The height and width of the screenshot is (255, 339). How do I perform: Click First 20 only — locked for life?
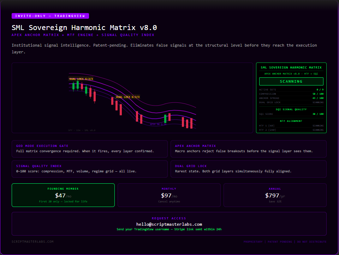[x=63, y=201]
